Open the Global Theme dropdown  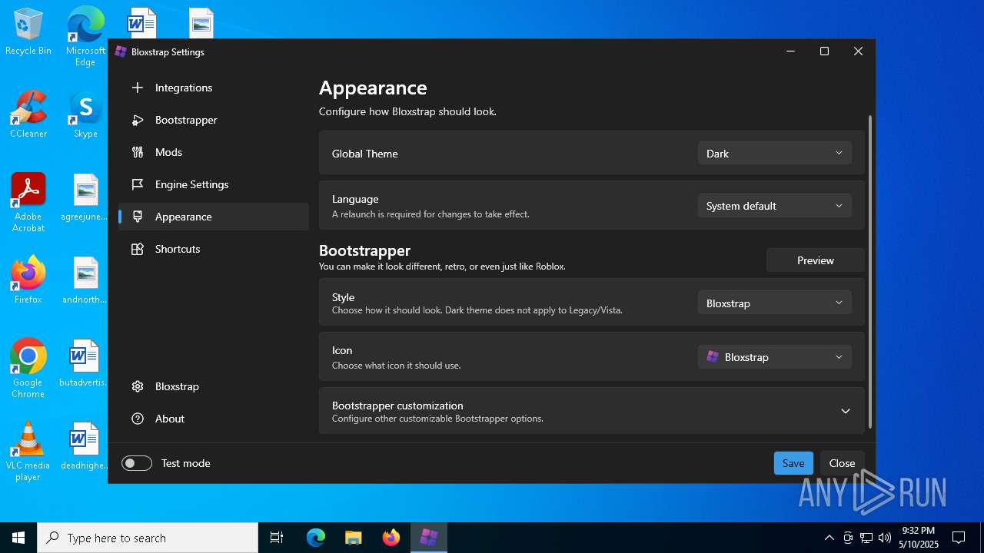[775, 154]
